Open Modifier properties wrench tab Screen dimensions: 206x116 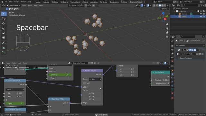pyautogui.click(x=173, y=74)
